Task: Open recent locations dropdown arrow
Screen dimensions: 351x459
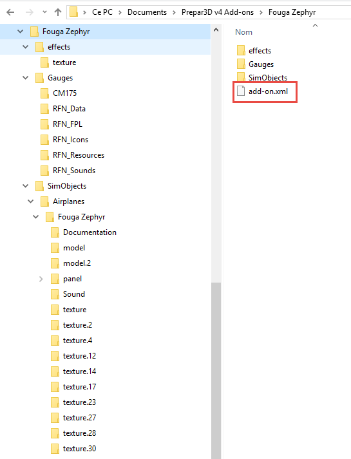Action: 44,12
